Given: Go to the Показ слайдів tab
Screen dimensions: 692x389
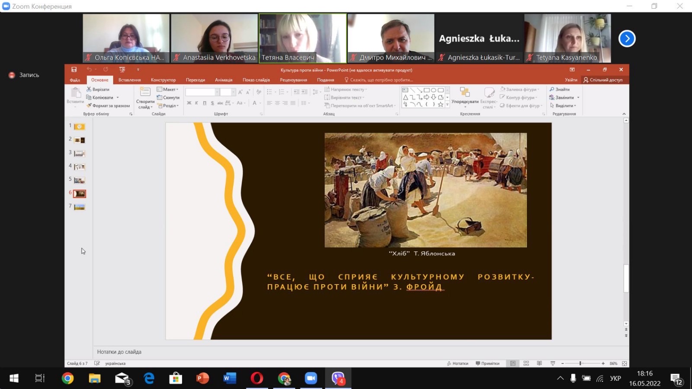Looking at the screenshot, I should (x=256, y=80).
